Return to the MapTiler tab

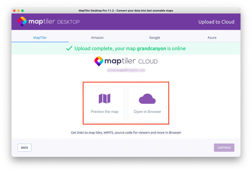[x=40, y=37]
